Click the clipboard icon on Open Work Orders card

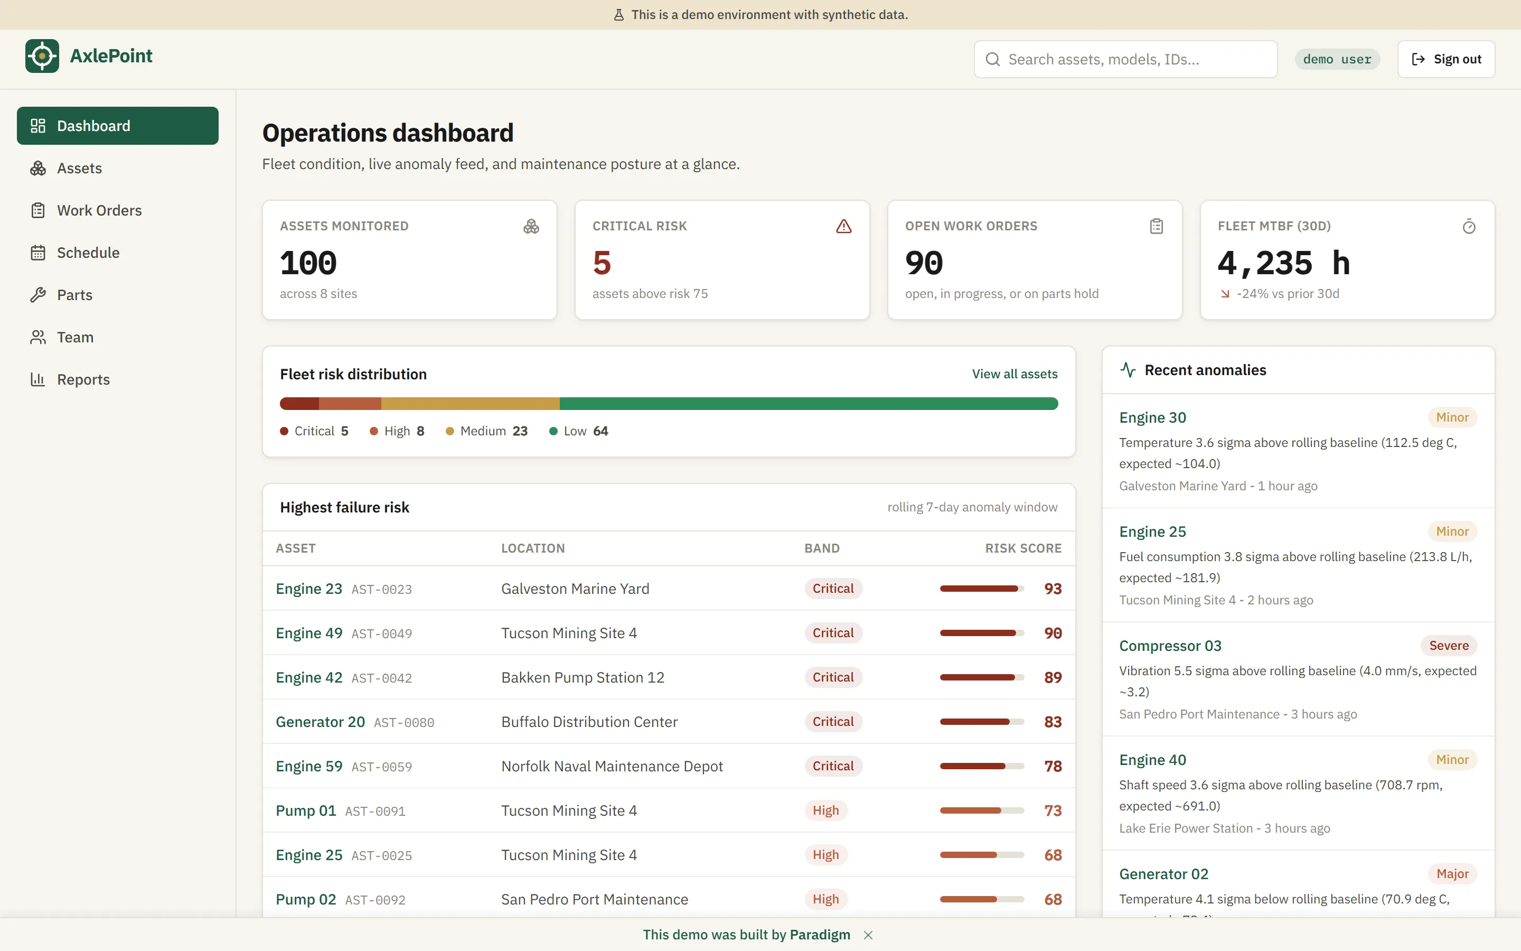1157,227
